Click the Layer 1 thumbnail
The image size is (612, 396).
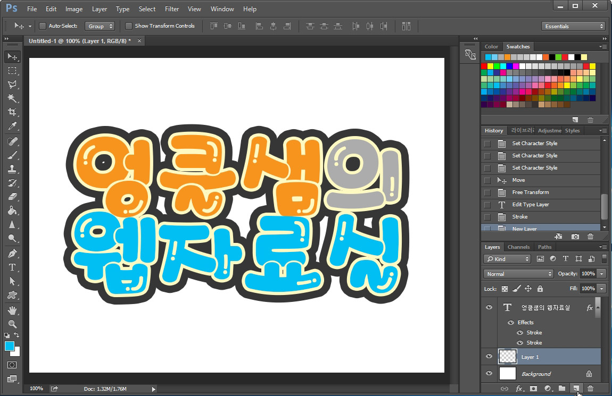click(x=507, y=357)
